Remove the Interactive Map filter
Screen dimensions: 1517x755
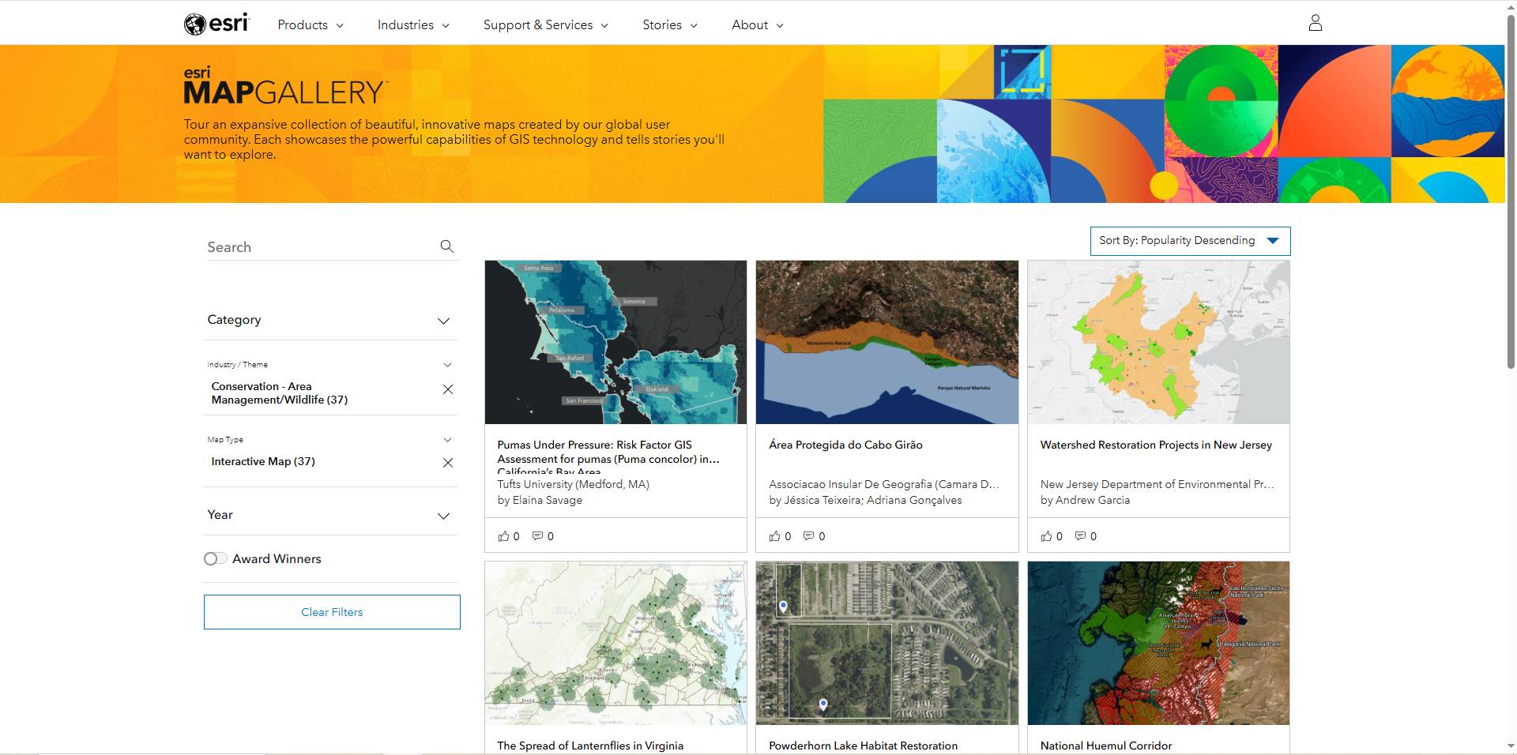pos(448,463)
